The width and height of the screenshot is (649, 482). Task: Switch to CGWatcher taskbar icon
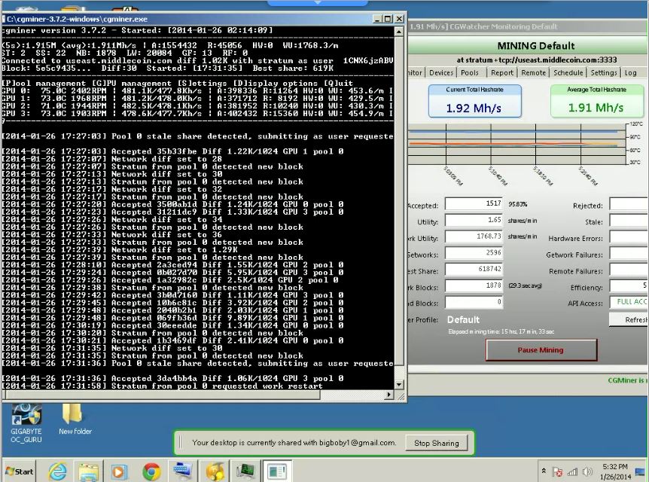point(277,471)
